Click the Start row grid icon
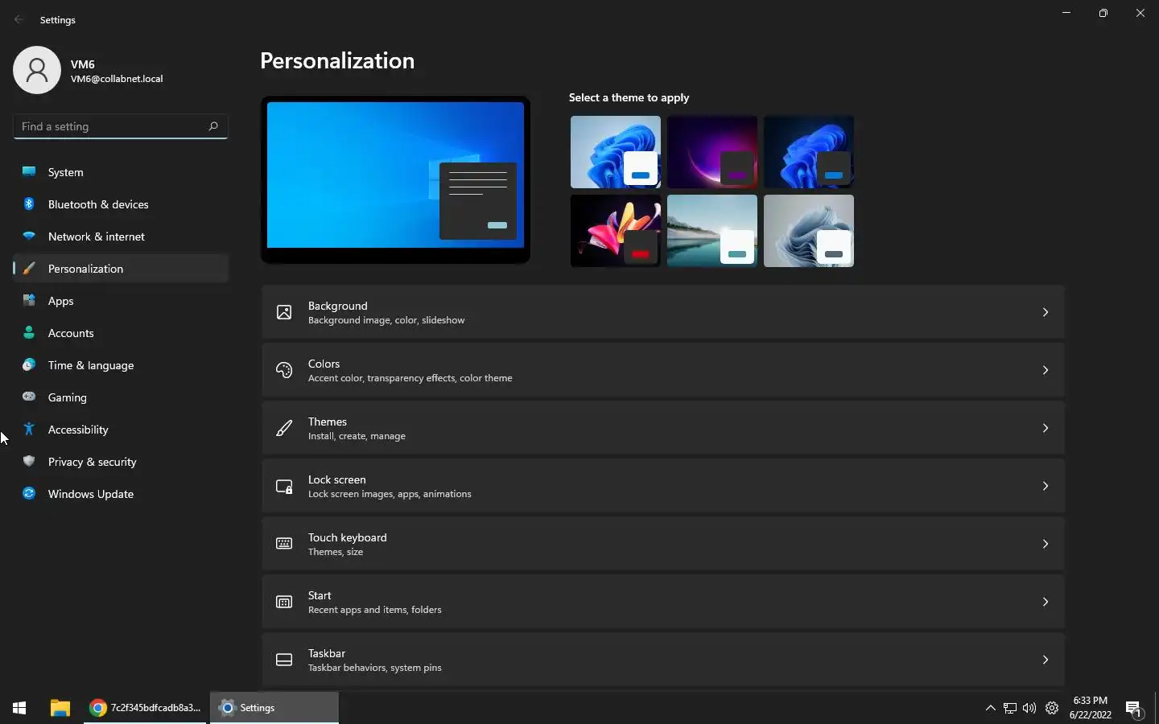 284,602
